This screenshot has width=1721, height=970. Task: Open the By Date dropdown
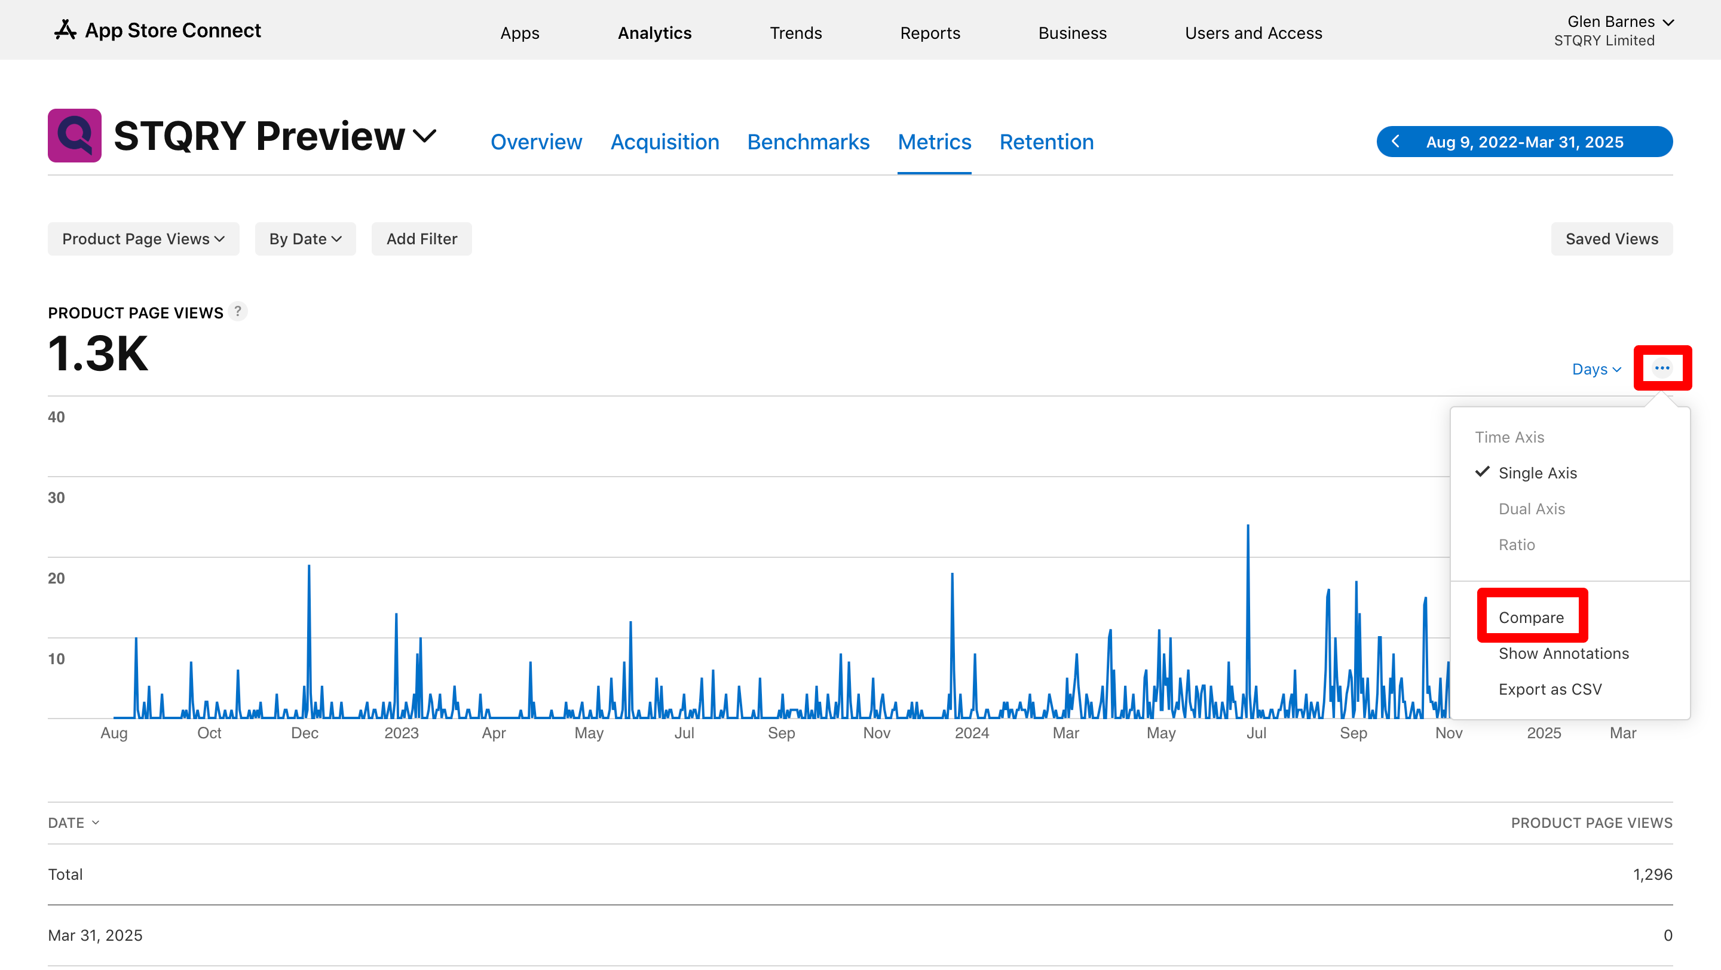pos(305,239)
